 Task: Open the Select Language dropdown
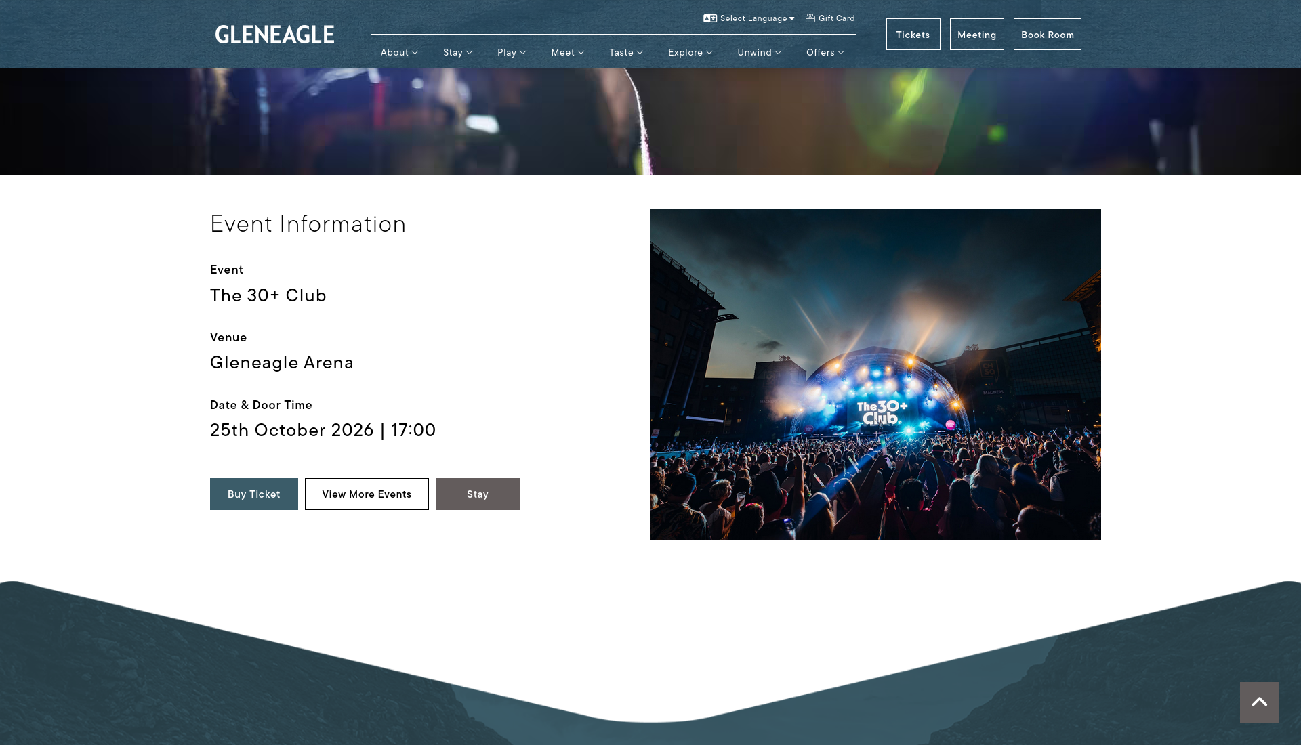[757, 18]
